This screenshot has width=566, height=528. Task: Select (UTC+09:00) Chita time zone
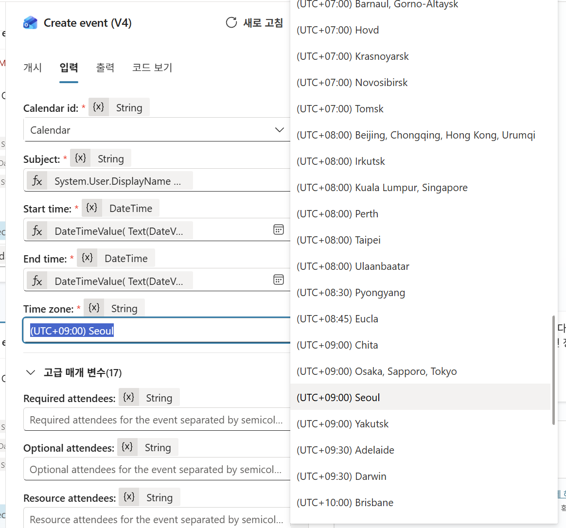coord(421,345)
